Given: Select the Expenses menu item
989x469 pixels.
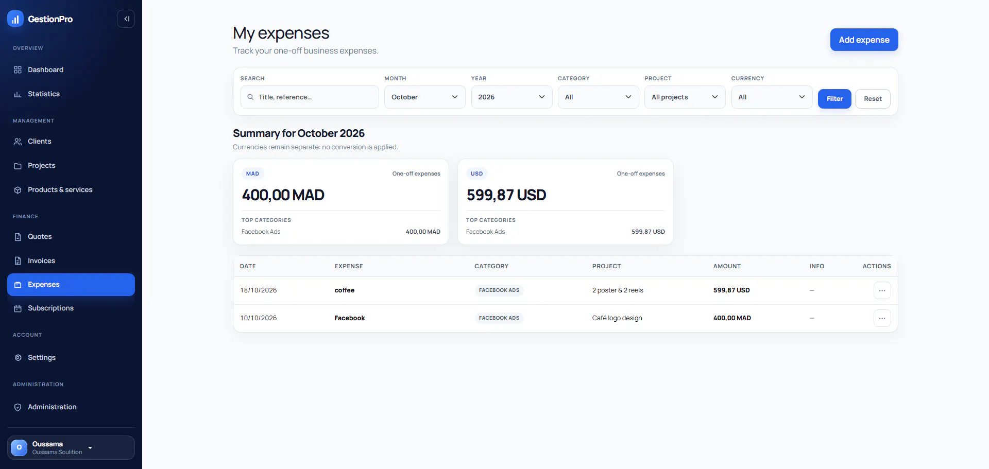Looking at the screenshot, I should point(71,285).
